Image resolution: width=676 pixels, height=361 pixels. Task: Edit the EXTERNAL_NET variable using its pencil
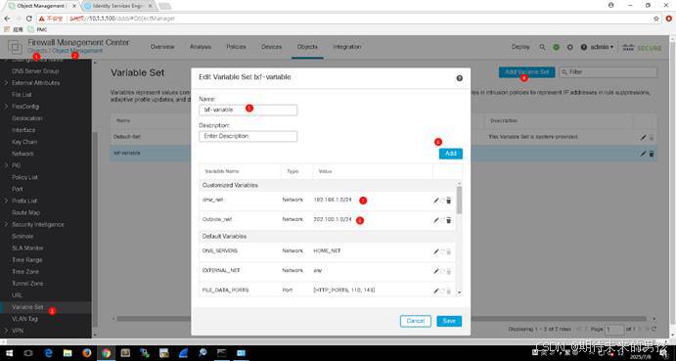click(x=436, y=271)
